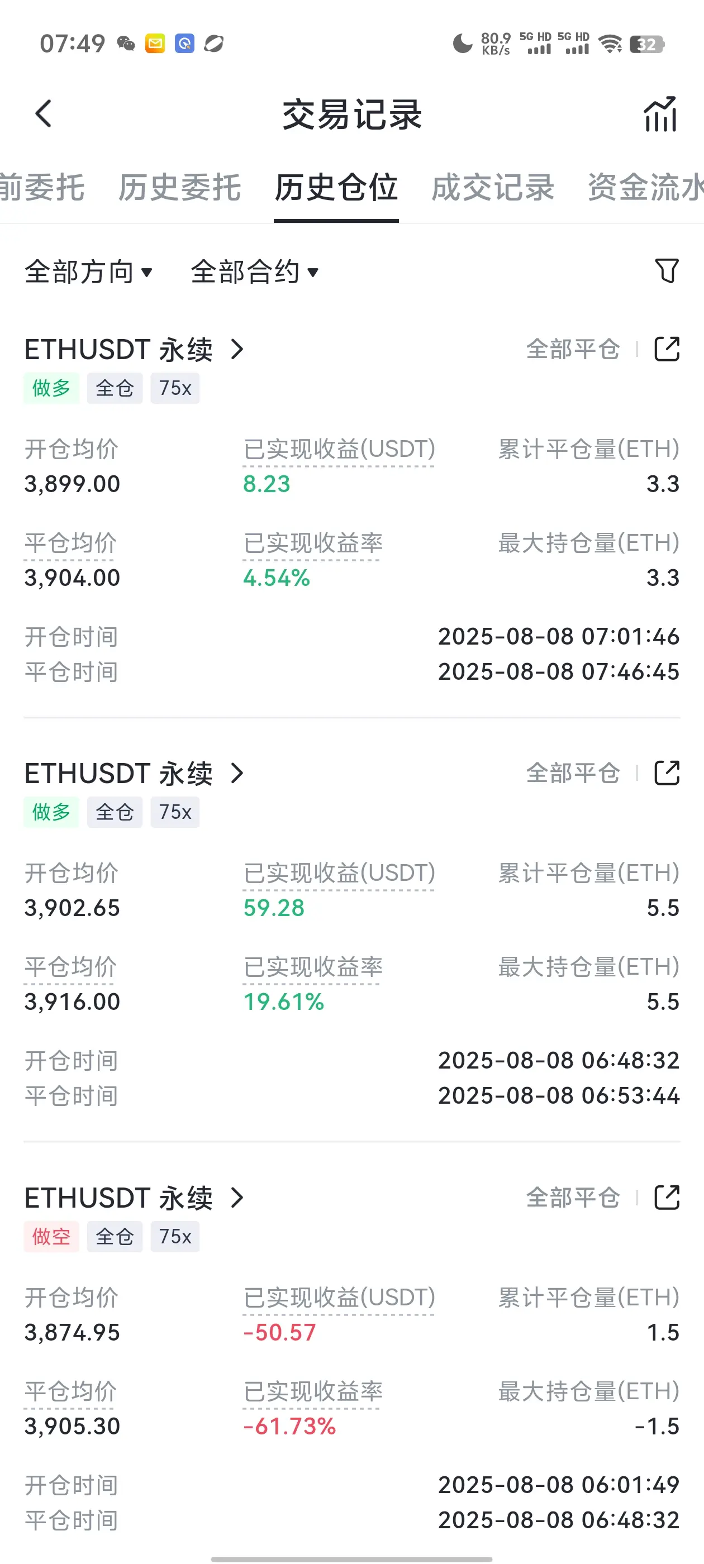This screenshot has width=704, height=1564.
Task: Tap the back arrow icon
Action: [x=43, y=113]
